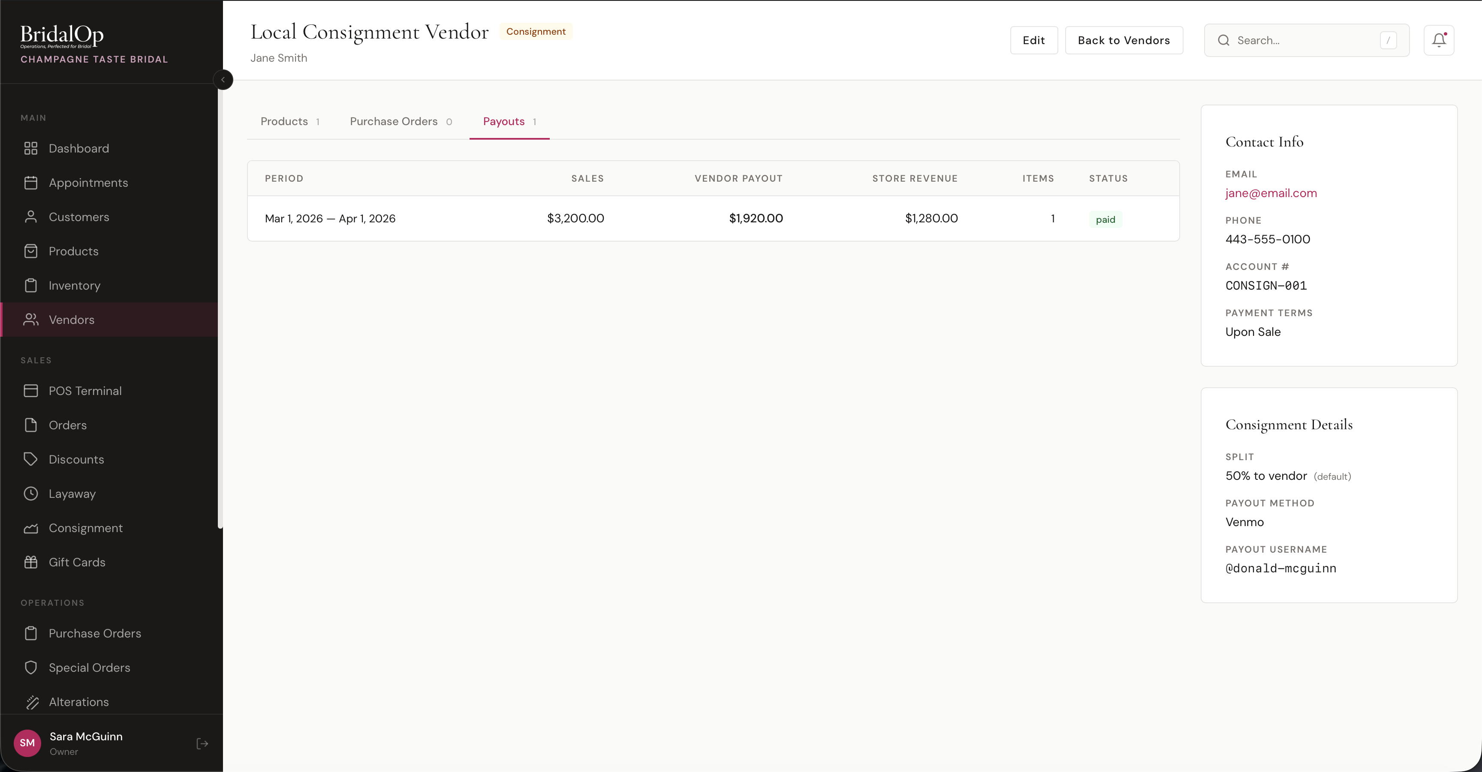Click the Customers person icon

pos(32,217)
